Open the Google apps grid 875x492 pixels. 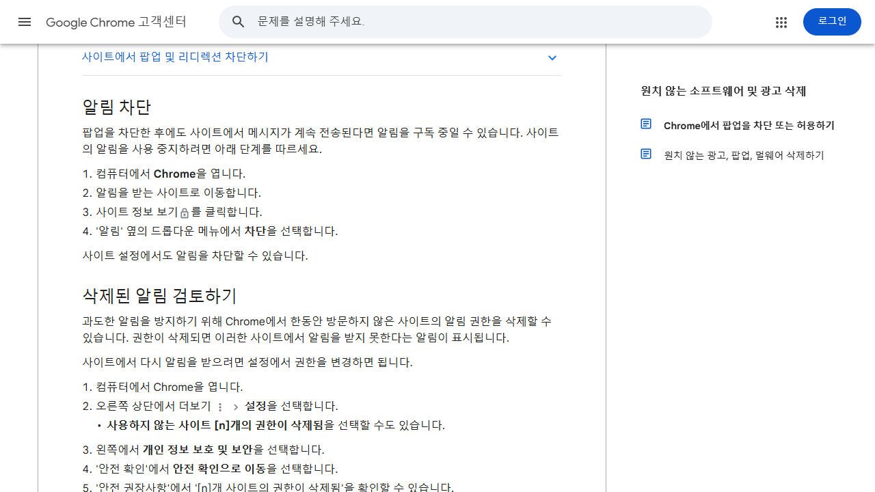[781, 22]
